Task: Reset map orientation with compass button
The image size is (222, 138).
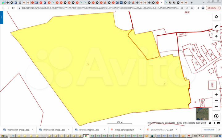Action: click(x=216, y=116)
